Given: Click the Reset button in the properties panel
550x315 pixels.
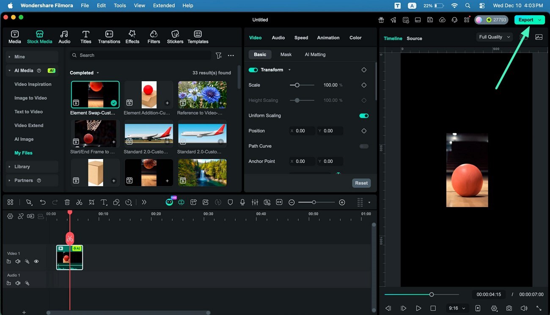Looking at the screenshot, I should pyautogui.click(x=361, y=183).
